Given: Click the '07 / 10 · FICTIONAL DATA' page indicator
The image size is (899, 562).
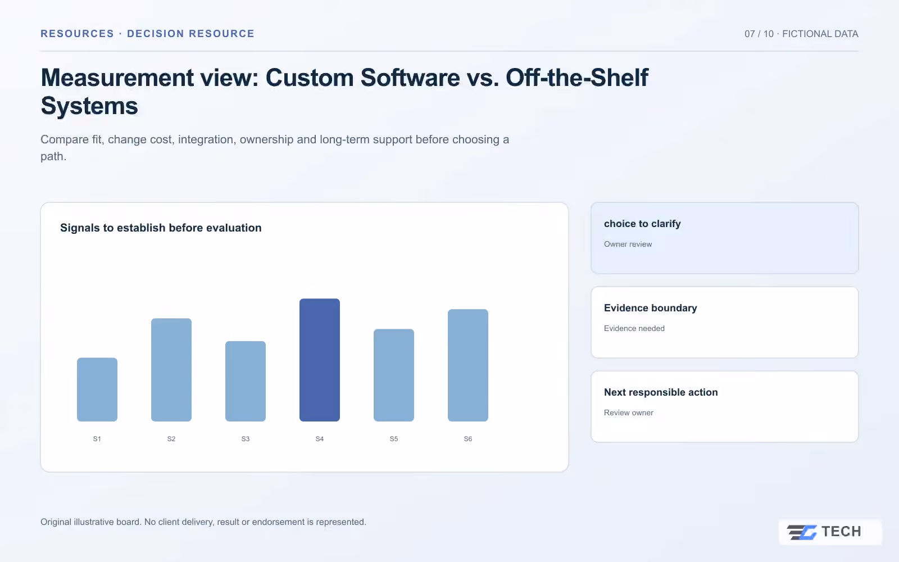Looking at the screenshot, I should point(801,34).
